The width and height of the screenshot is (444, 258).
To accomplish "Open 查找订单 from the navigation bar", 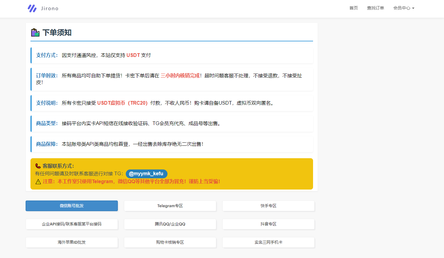I will pyautogui.click(x=375, y=8).
